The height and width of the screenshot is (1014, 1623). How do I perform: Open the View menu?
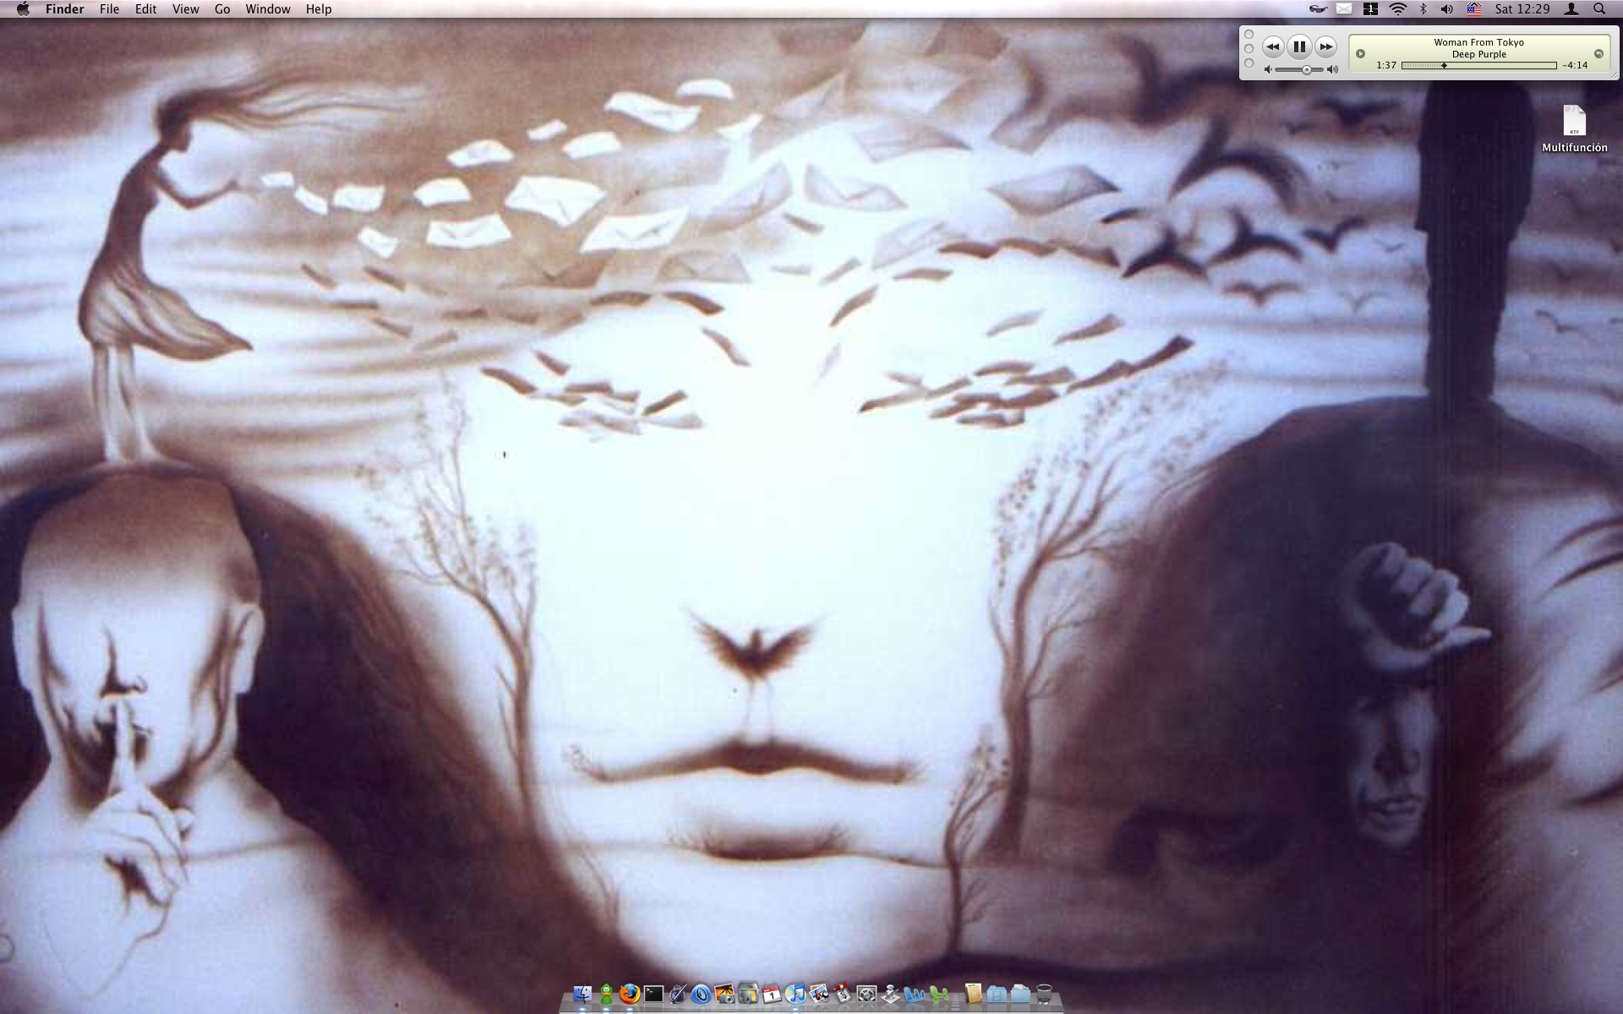click(185, 9)
